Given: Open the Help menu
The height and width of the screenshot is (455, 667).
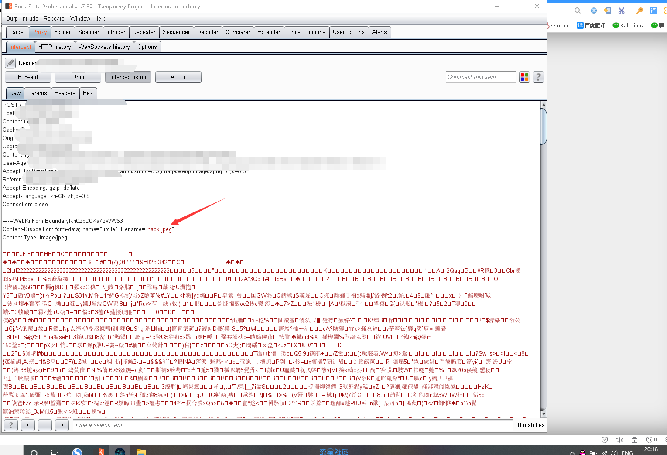Looking at the screenshot, I should (100, 18).
